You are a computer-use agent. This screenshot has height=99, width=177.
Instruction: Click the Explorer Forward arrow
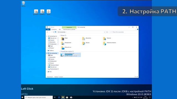50,32
